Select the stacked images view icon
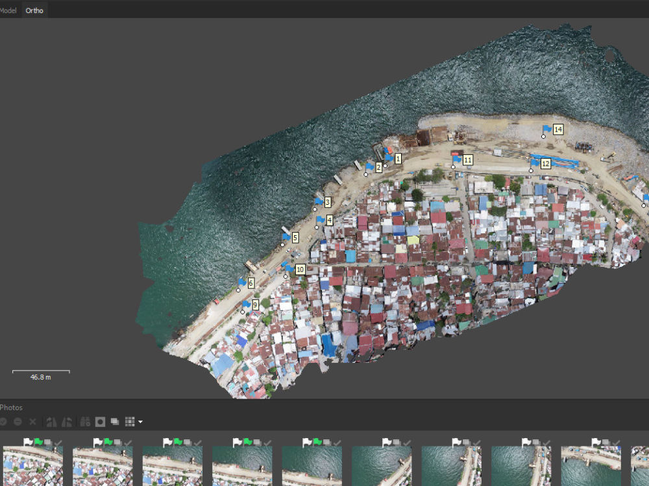The width and height of the screenshot is (649, 486). click(115, 422)
